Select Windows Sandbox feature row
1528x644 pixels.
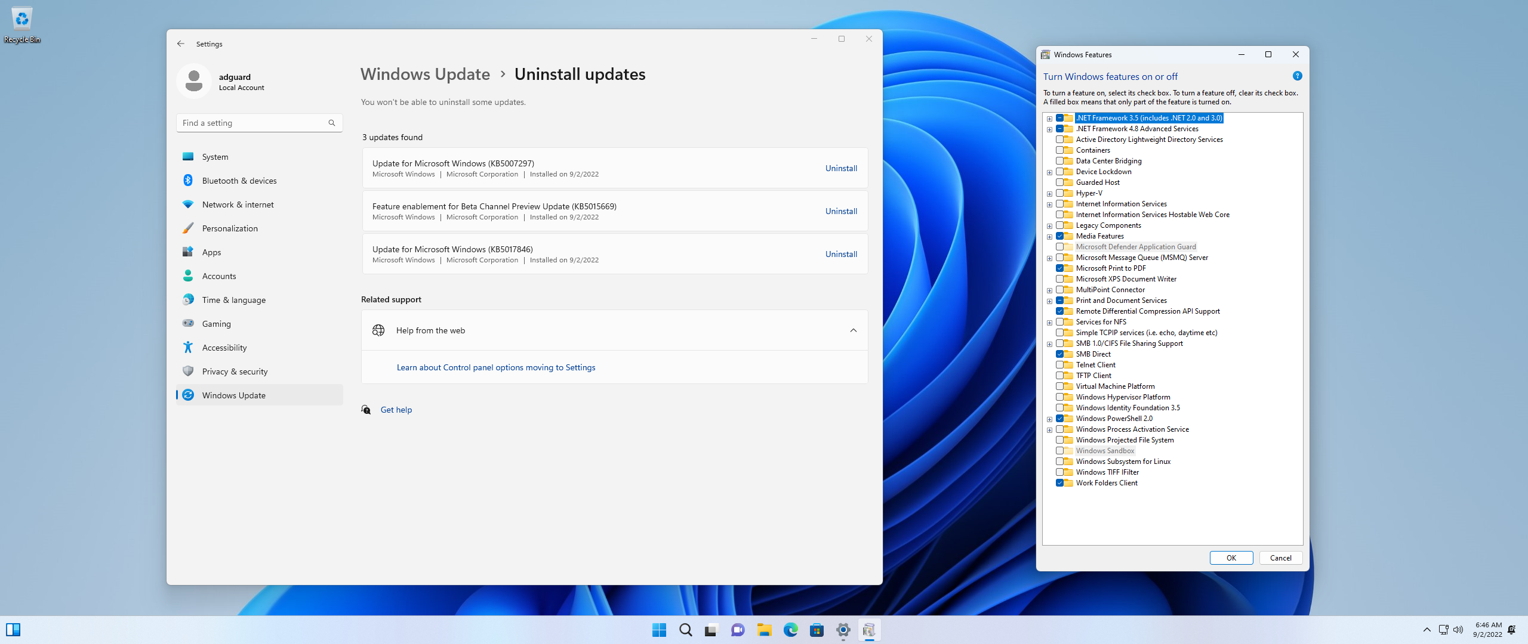(x=1105, y=451)
